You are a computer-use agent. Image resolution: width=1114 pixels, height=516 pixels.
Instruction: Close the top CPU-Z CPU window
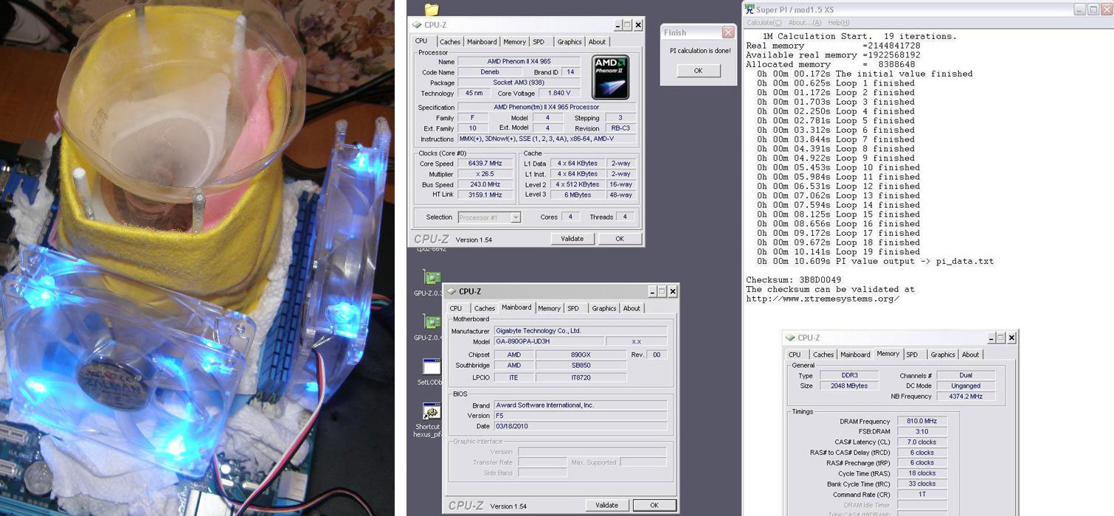coord(638,25)
